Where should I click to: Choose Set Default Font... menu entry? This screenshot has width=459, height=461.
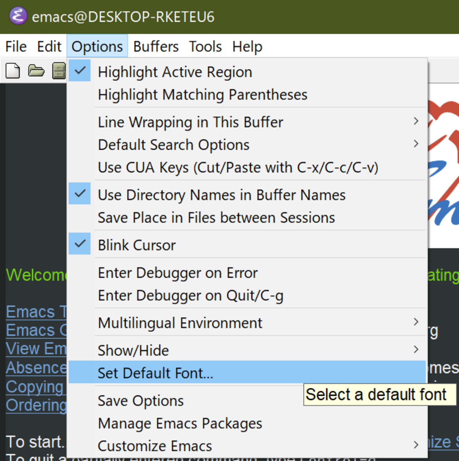[247, 373]
